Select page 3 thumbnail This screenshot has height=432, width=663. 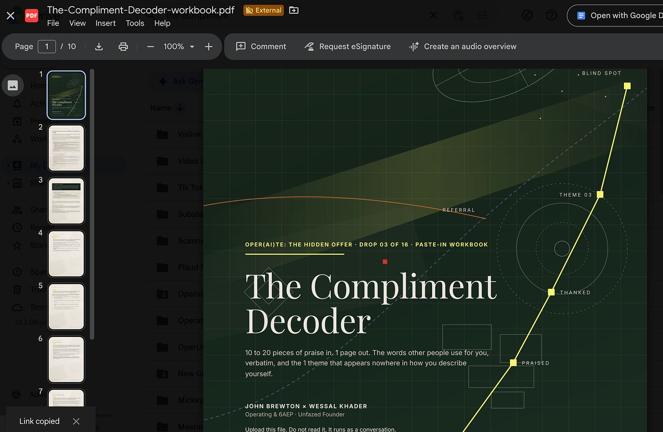click(66, 201)
